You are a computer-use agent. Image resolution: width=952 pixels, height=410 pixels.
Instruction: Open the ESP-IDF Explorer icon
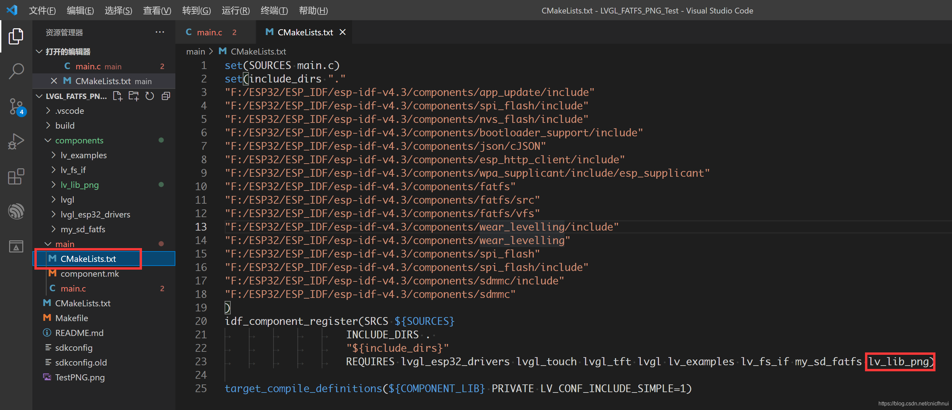click(x=16, y=211)
